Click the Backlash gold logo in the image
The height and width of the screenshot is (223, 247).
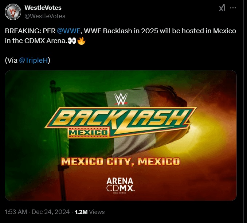click(121, 121)
